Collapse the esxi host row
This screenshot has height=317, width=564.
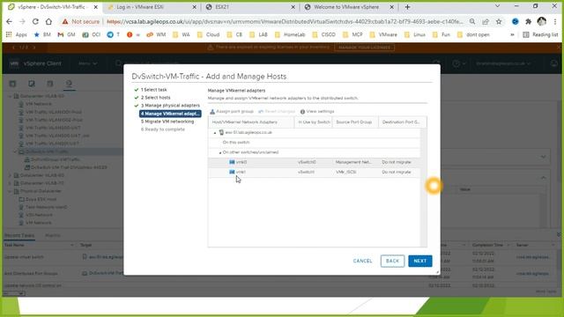pyautogui.click(x=215, y=133)
